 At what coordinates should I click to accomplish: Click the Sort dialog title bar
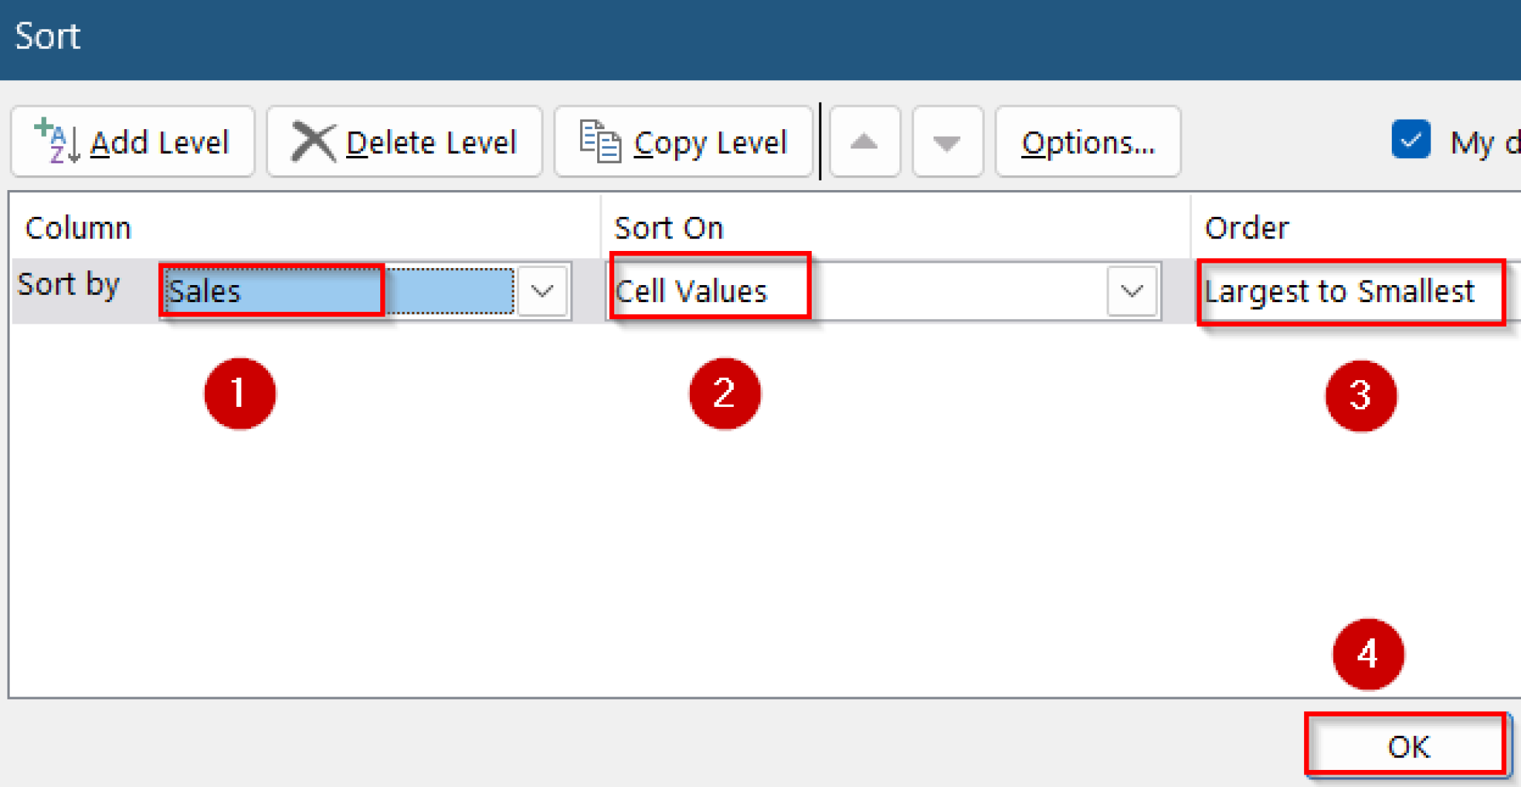pyautogui.click(x=48, y=36)
